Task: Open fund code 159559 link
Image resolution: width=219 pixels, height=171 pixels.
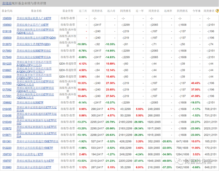Action: pos(7,18)
